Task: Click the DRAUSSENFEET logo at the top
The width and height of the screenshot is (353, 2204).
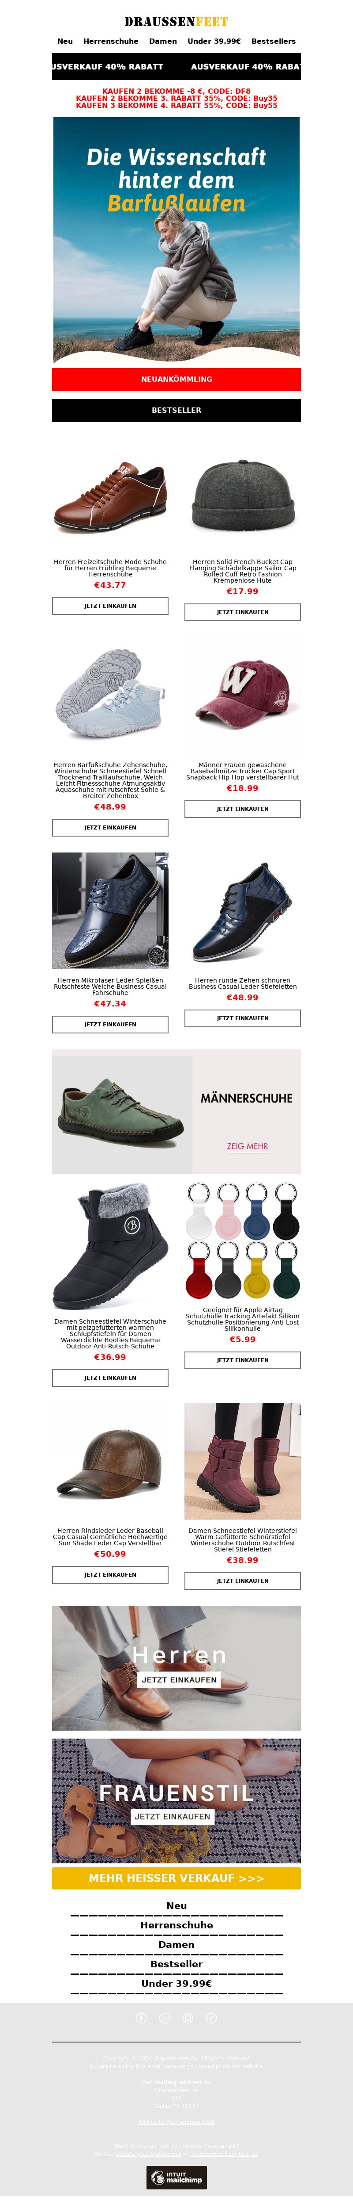Action: (x=176, y=21)
